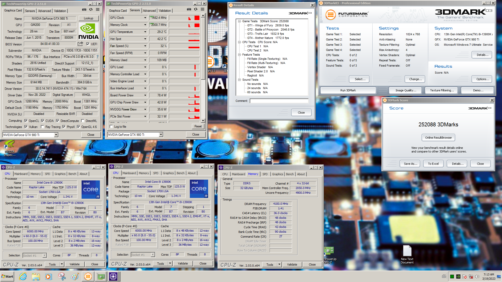The height and width of the screenshot is (282, 502).
Task: Open the NVIDIA Inspector desktop shortcut
Action: click(x=9, y=148)
